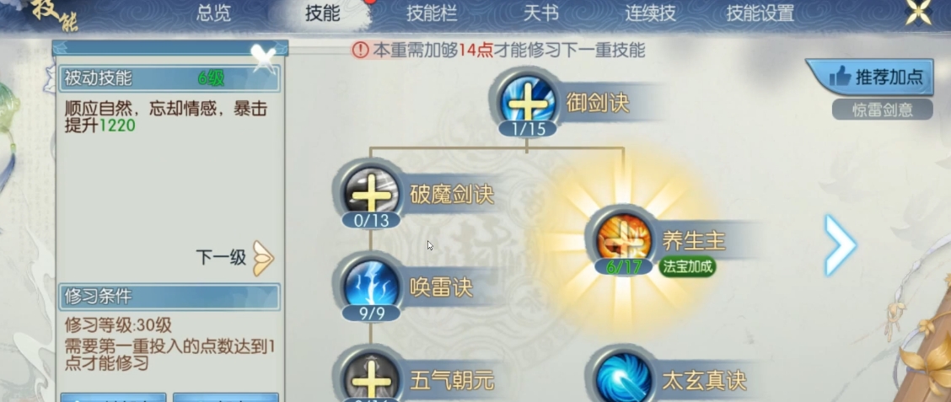
Task: Open the 技能设置 tab
Action: point(760,13)
